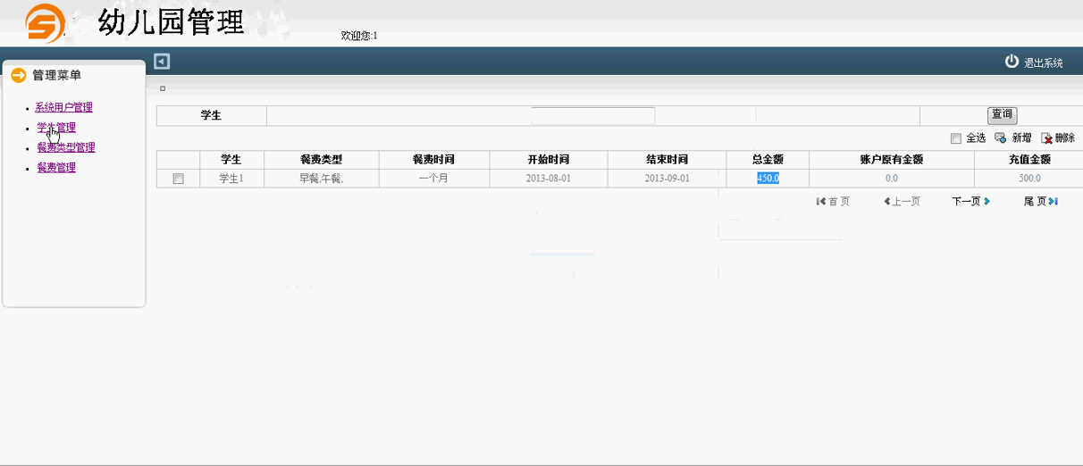1083x466 pixels.
Task: Go to 下一页 next page
Action: [971, 202]
